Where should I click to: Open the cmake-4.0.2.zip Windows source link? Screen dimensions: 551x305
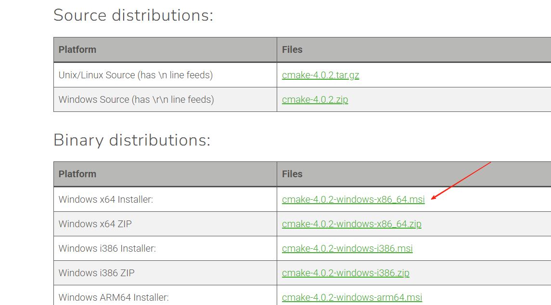point(315,99)
